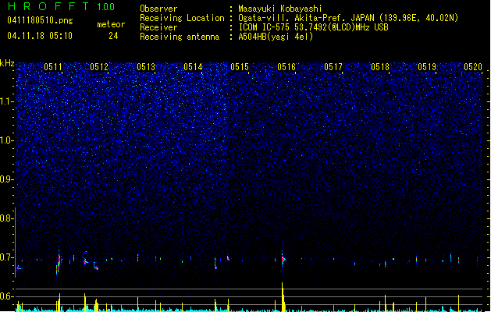Click the 1.0 kHz frequency axis label
Screen dimensions: 491x312
click(x=7, y=140)
